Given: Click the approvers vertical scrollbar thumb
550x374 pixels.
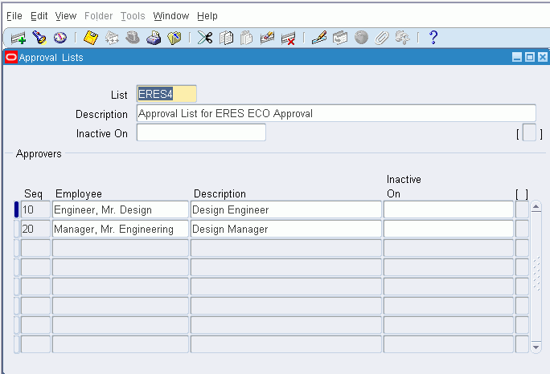Looking at the screenshot, I should (536, 274).
